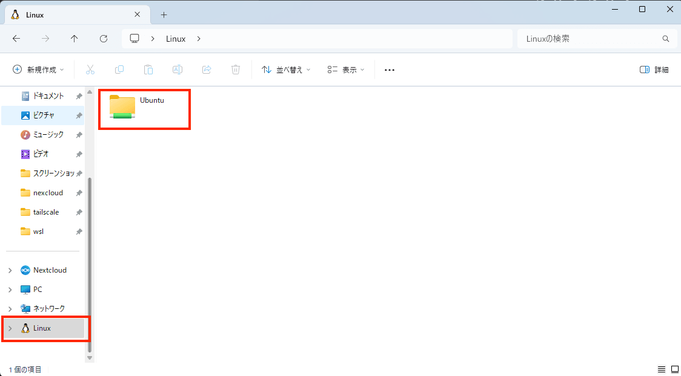Expand the PC entry in the sidebar

(10, 289)
